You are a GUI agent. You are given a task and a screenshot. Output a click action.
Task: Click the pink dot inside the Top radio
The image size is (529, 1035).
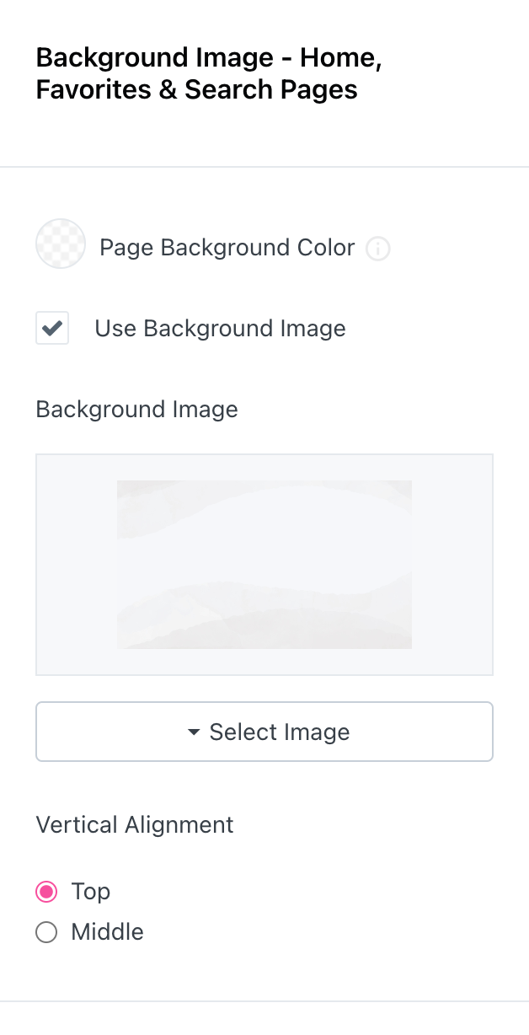(x=46, y=892)
